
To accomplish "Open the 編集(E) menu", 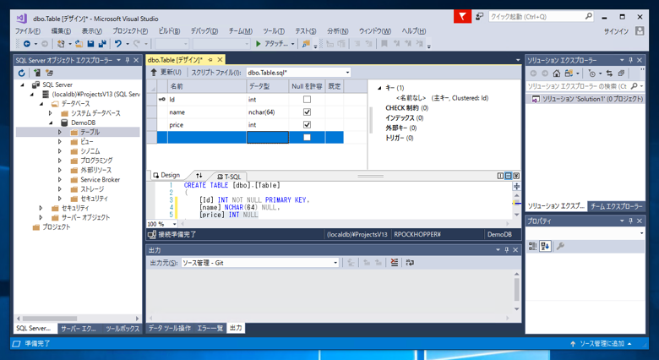I will pyautogui.click(x=61, y=31).
